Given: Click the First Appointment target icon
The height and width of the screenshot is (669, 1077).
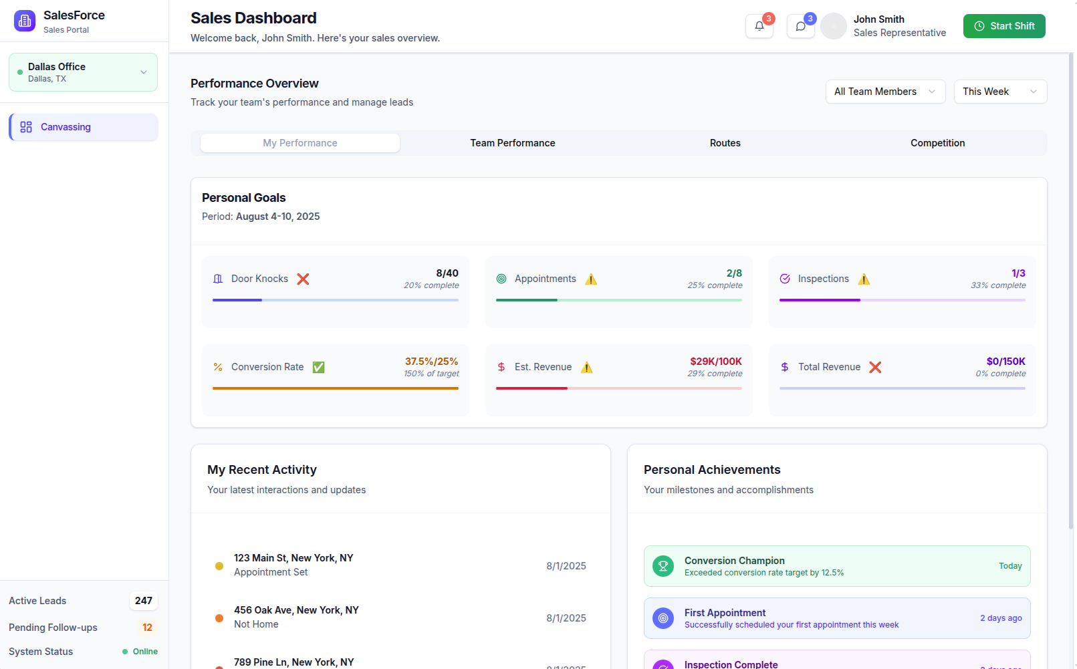Looking at the screenshot, I should point(663,618).
